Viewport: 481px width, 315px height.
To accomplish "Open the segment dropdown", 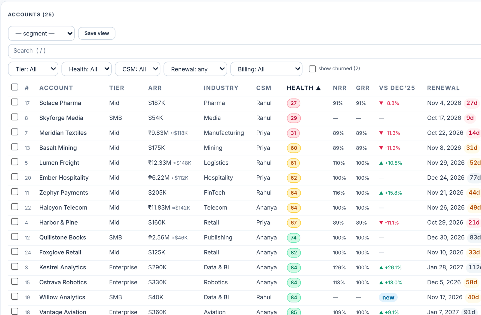I will 41,33.
